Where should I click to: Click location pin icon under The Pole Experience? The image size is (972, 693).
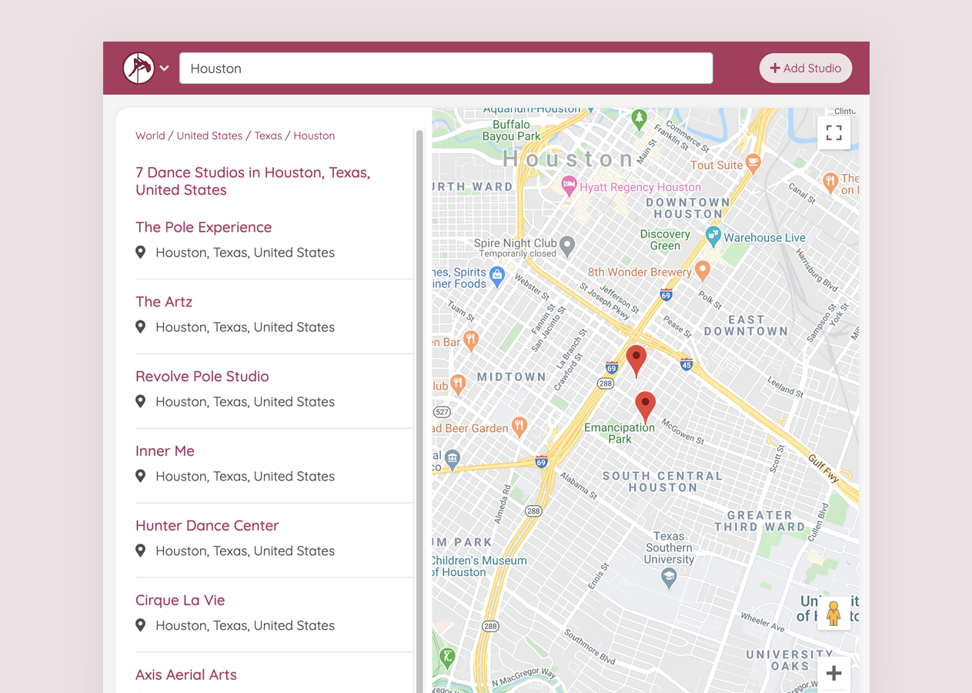pyautogui.click(x=140, y=252)
